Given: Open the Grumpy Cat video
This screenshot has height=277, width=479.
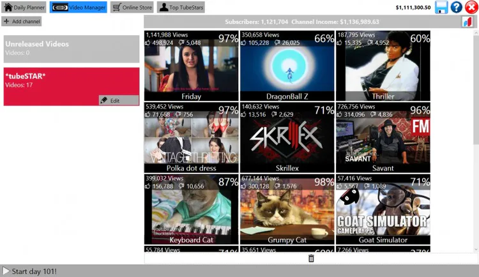Looking at the screenshot, I should (x=287, y=209).
